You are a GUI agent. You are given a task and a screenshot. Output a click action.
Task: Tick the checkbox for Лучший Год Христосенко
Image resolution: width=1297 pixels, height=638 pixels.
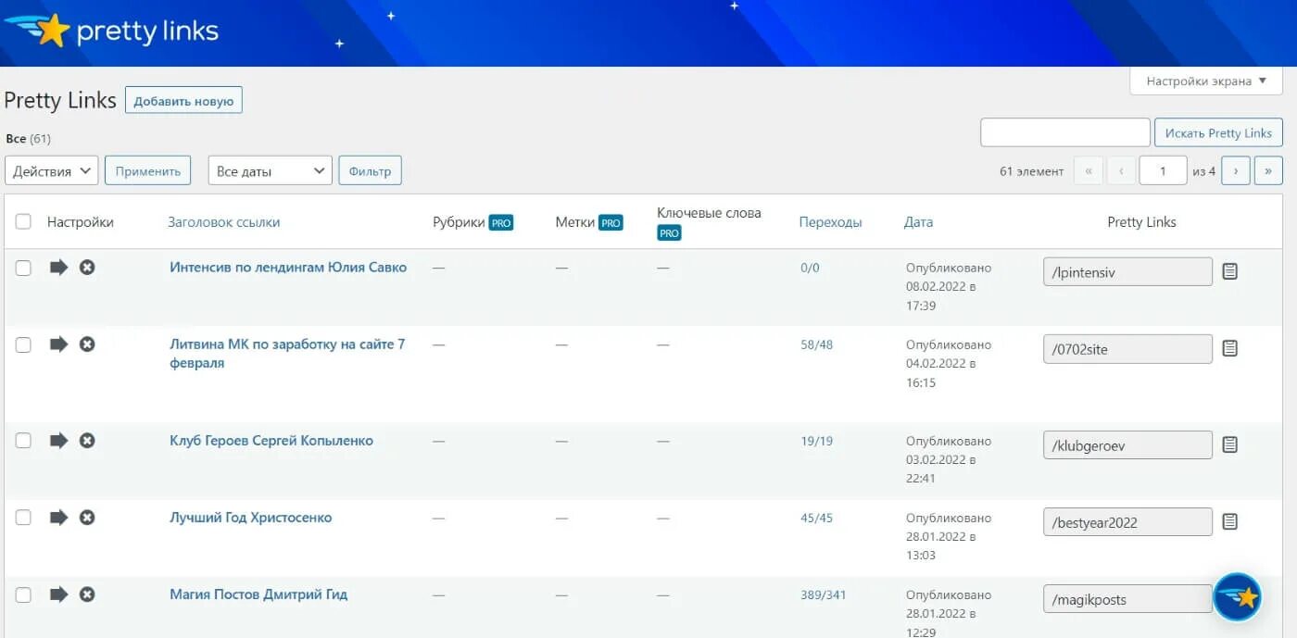(x=23, y=518)
